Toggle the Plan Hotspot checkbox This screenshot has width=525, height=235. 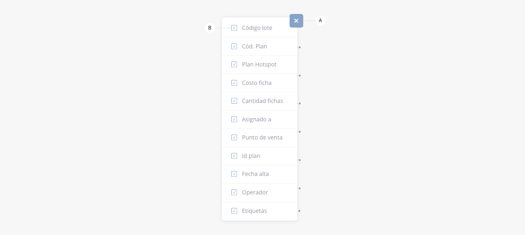(x=234, y=64)
